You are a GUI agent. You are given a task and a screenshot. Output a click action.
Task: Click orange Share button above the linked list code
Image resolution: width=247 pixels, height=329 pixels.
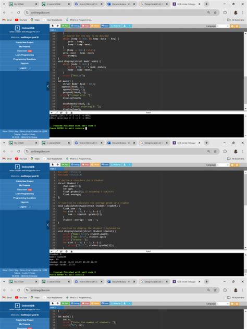tap(95, 26)
